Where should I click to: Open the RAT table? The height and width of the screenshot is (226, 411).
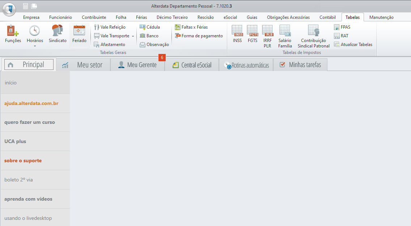[341, 36]
